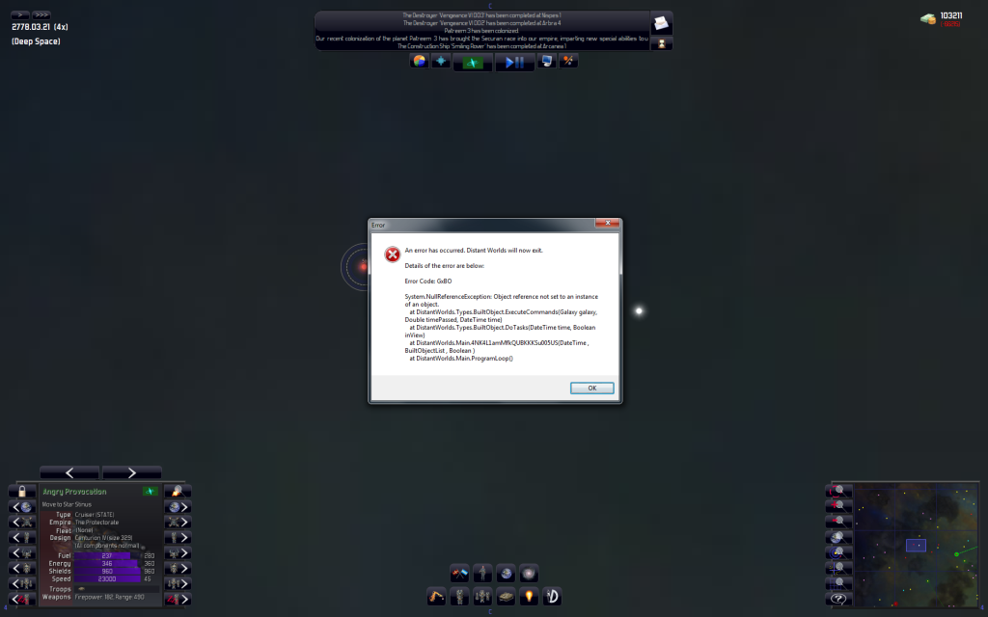Image resolution: width=988 pixels, height=617 pixels.
Task: Open the diplomacy crossed-flags screen
Action: pyautogui.click(x=459, y=573)
